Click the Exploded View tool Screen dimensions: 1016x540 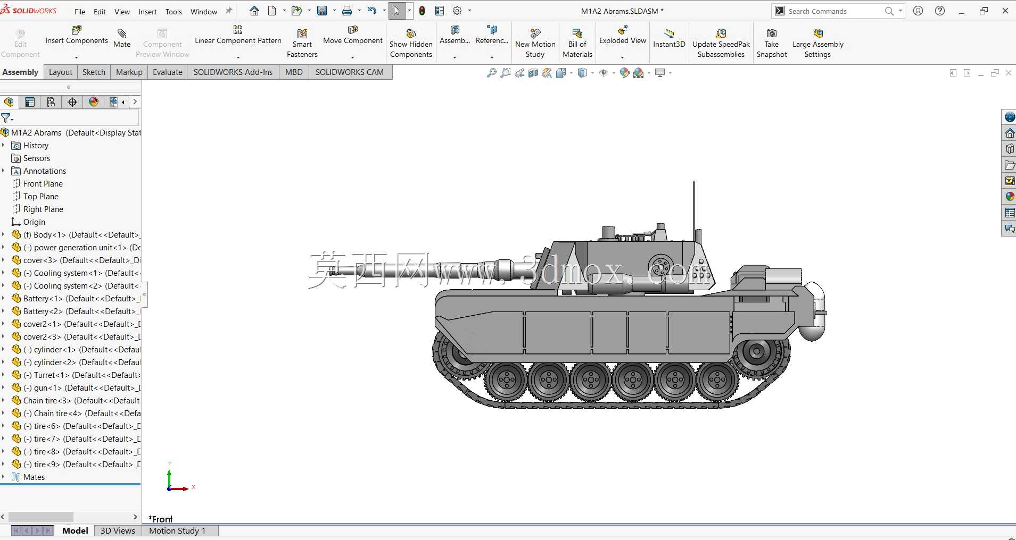tap(623, 35)
